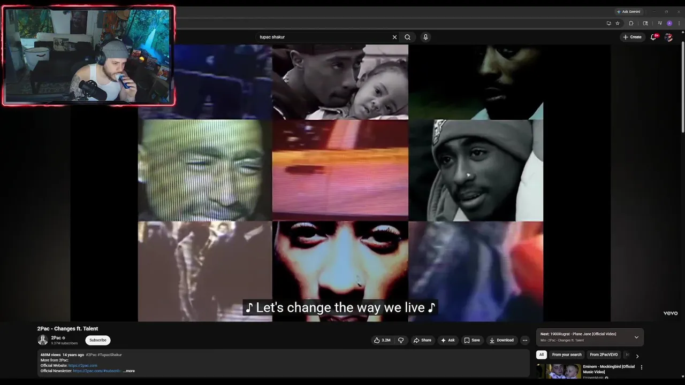Expand the description with ...more

tap(129, 371)
